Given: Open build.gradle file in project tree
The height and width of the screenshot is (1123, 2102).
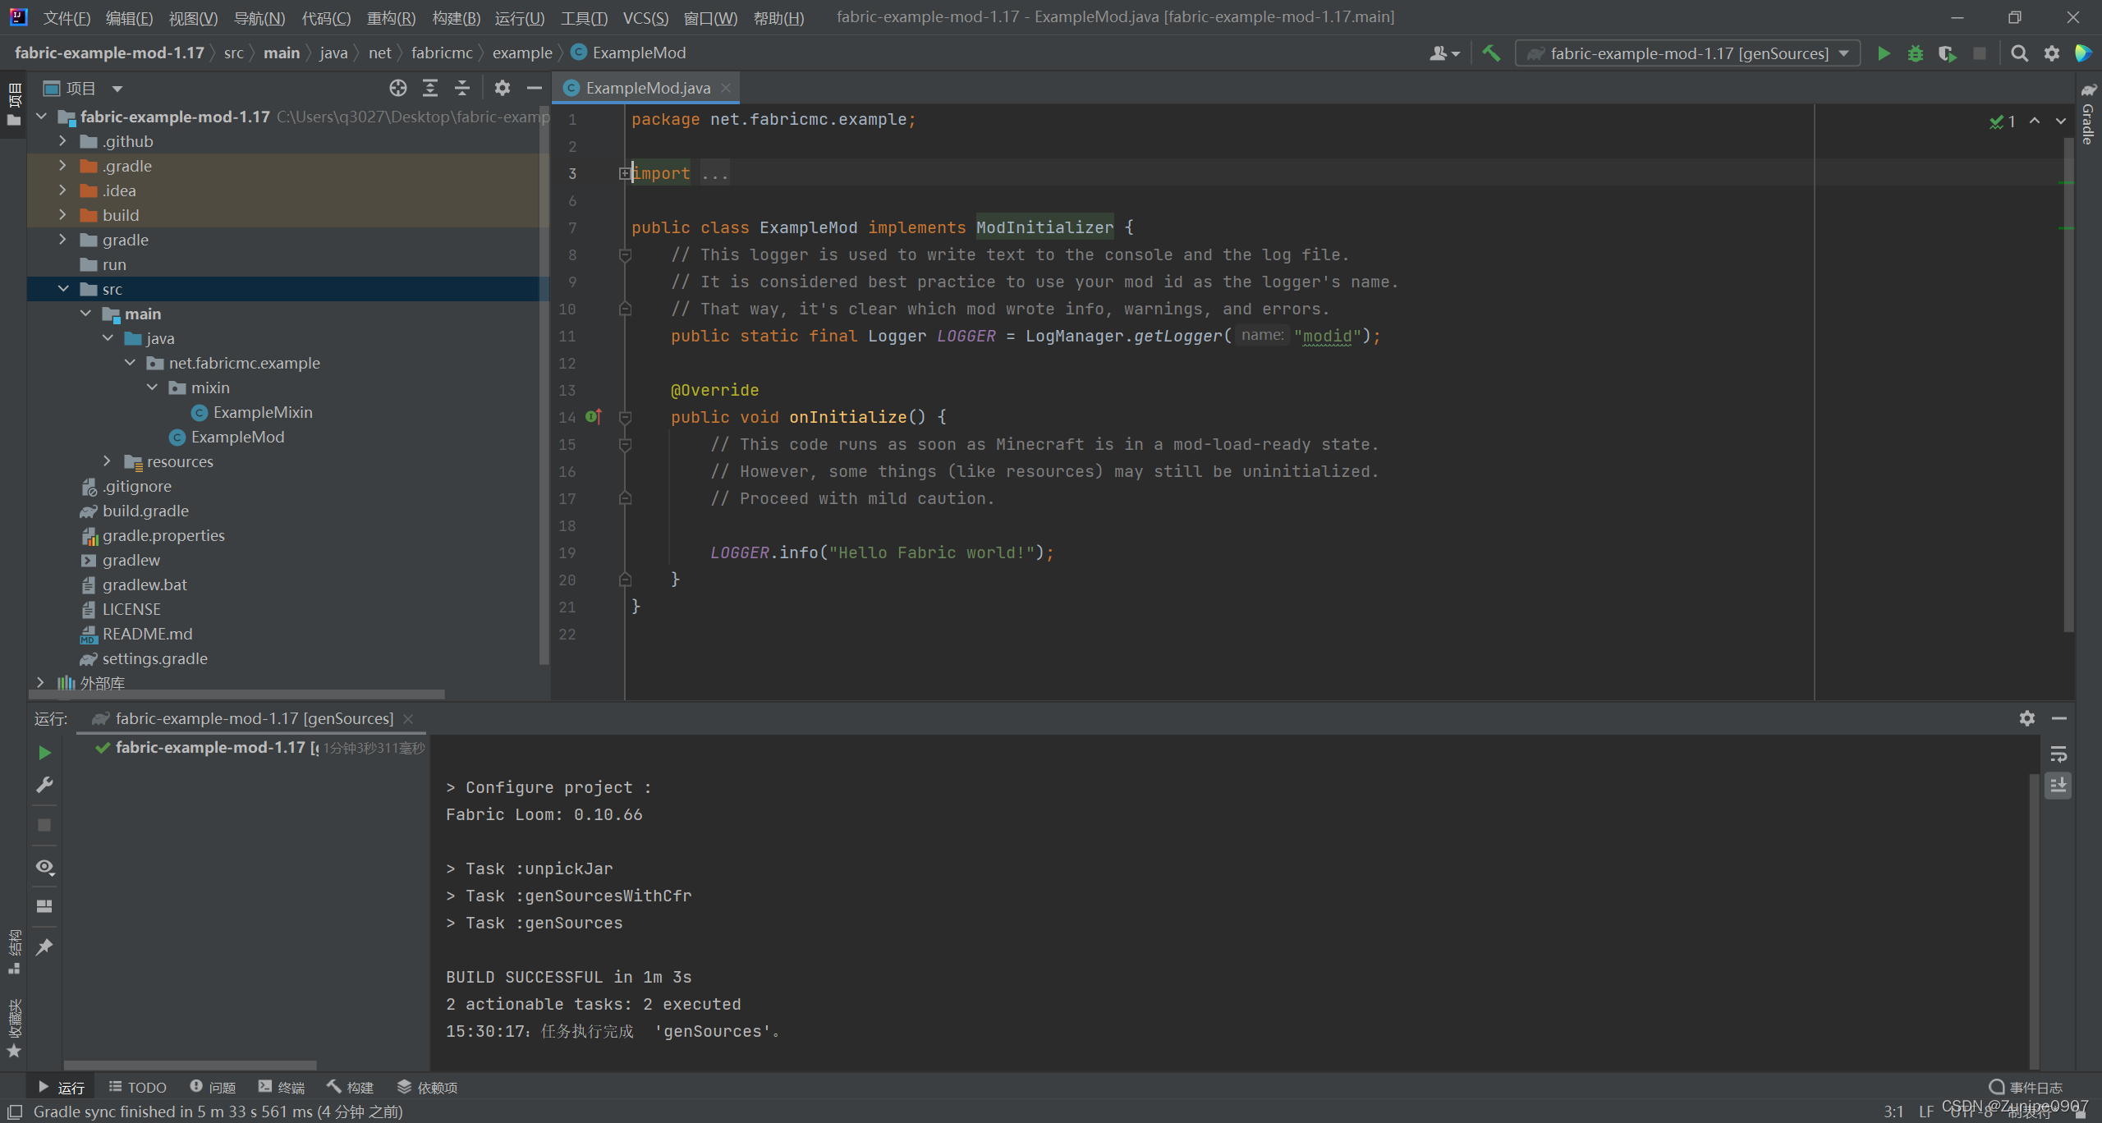Looking at the screenshot, I should pos(145,511).
